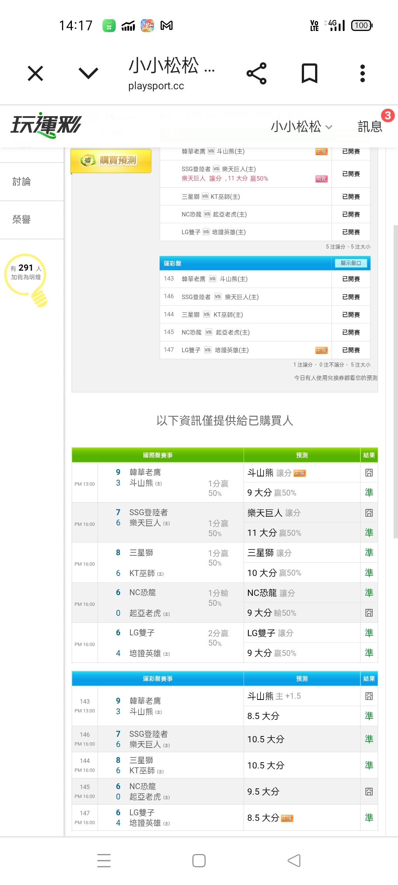This screenshot has width=398, height=885.
Task: Open the 討論 sidebar tab
Action: [x=22, y=181]
